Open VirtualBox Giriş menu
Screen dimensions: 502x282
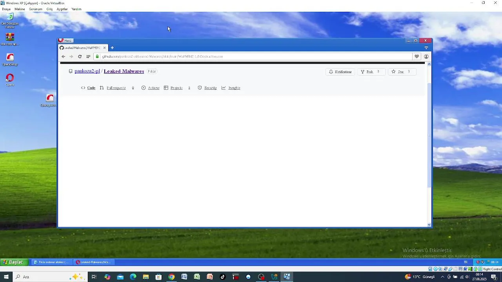click(x=49, y=9)
